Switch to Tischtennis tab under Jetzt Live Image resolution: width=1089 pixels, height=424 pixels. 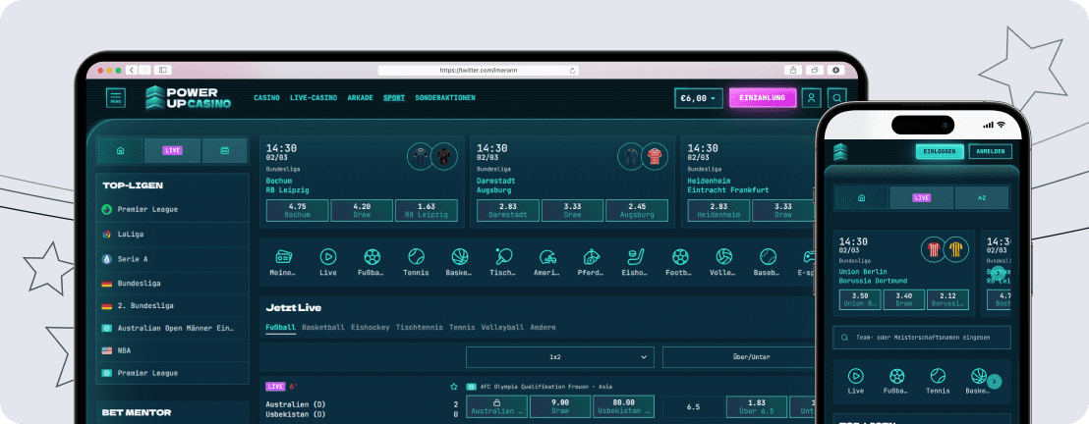point(420,327)
